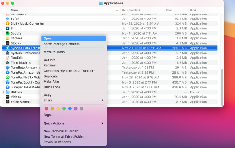Viewport: 235px width, 148px height.
Task: Open the Share submenu arrow
Action: pos(102,100)
